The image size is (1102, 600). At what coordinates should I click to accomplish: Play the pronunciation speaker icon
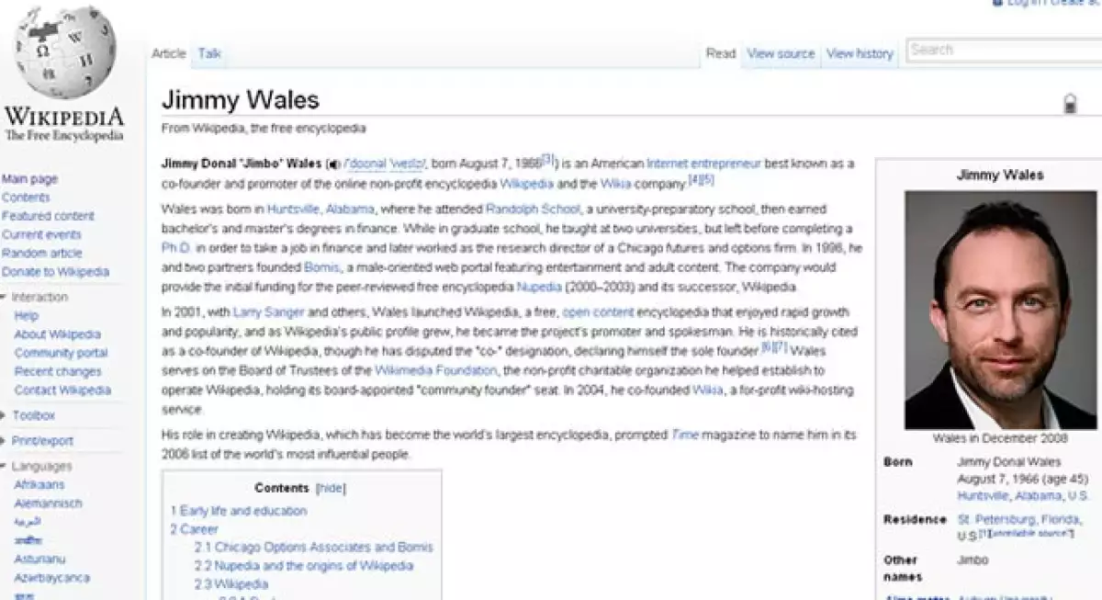point(332,164)
